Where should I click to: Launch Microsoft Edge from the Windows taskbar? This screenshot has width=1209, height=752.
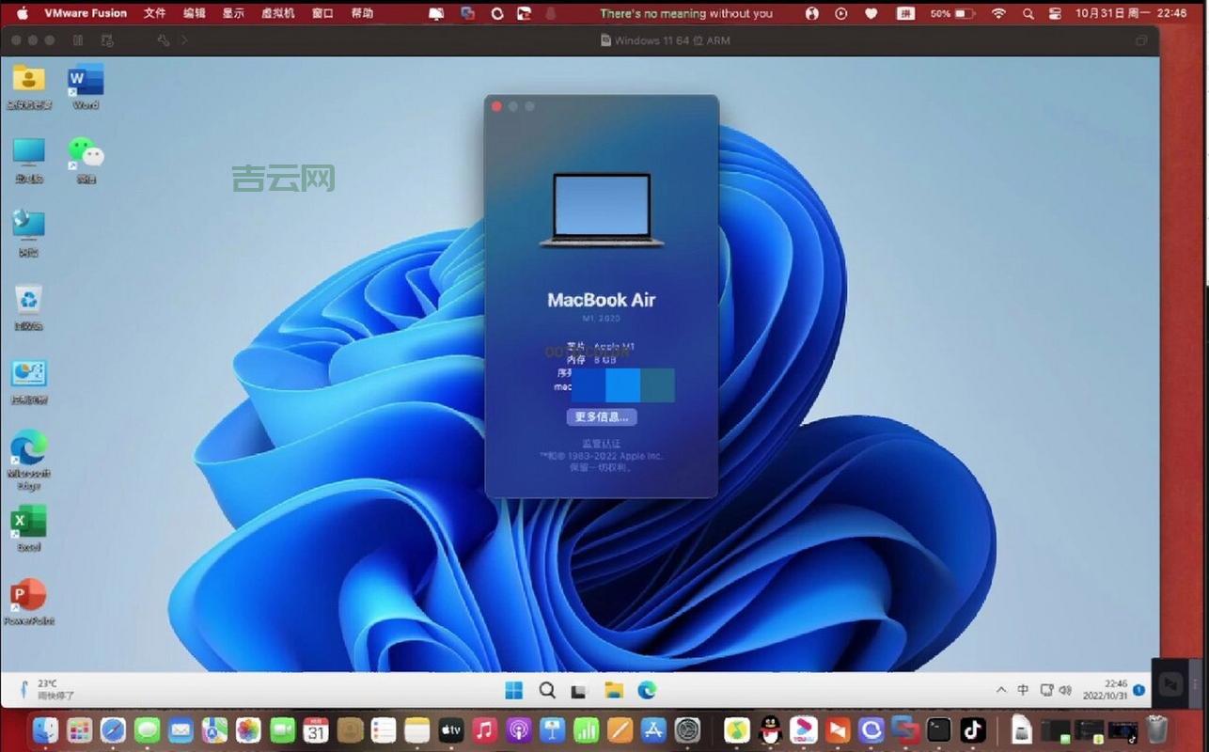click(x=648, y=689)
